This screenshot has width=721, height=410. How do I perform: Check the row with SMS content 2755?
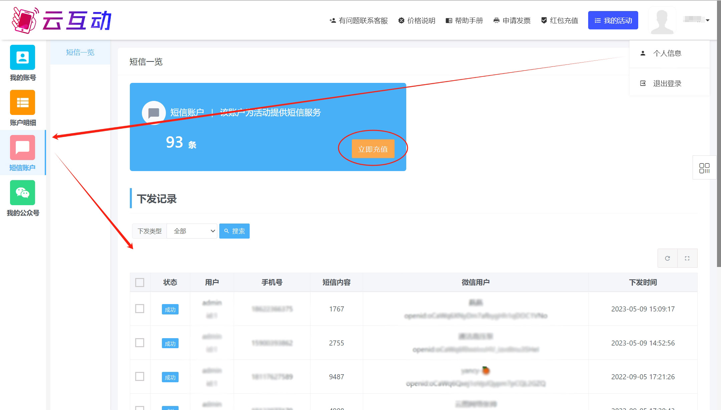pyautogui.click(x=140, y=343)
